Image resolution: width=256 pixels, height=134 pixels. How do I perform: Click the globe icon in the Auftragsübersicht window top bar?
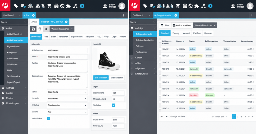tap(190, 6)
